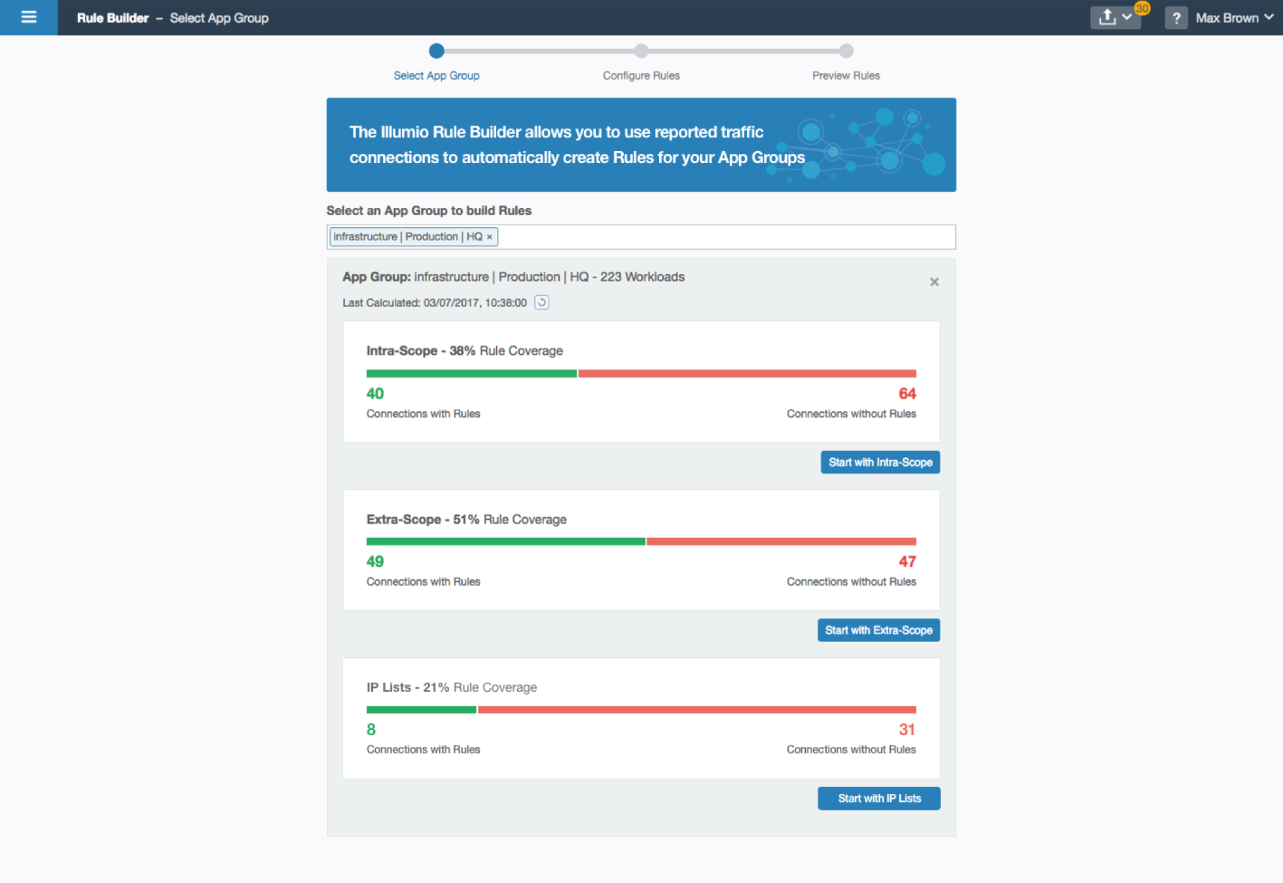Click the provision upload icon
Image resolution: width=1283 pixels, height=883 pixels.
(x=1107, y=18)
